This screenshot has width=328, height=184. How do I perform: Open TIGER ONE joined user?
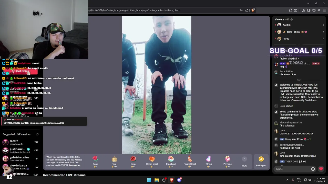291,162
